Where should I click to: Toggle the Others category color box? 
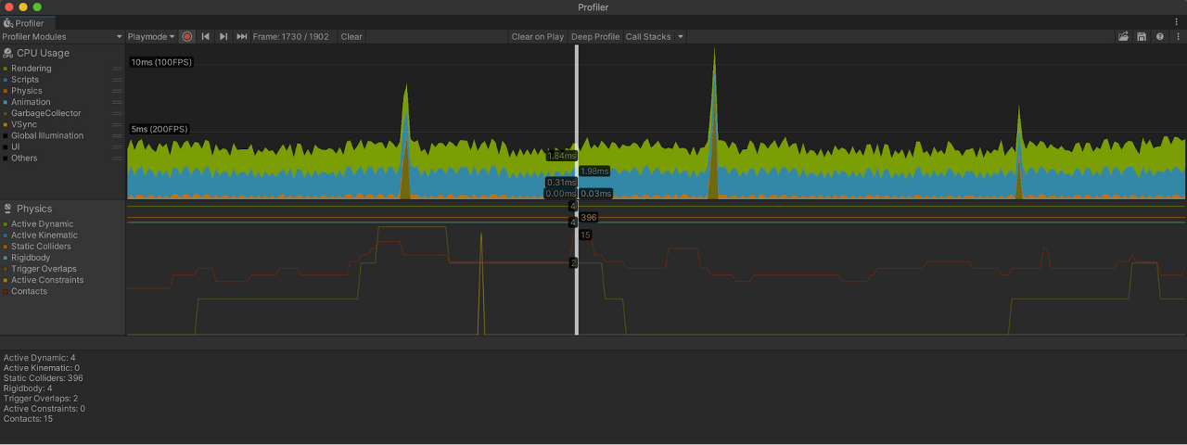point(6,158)
